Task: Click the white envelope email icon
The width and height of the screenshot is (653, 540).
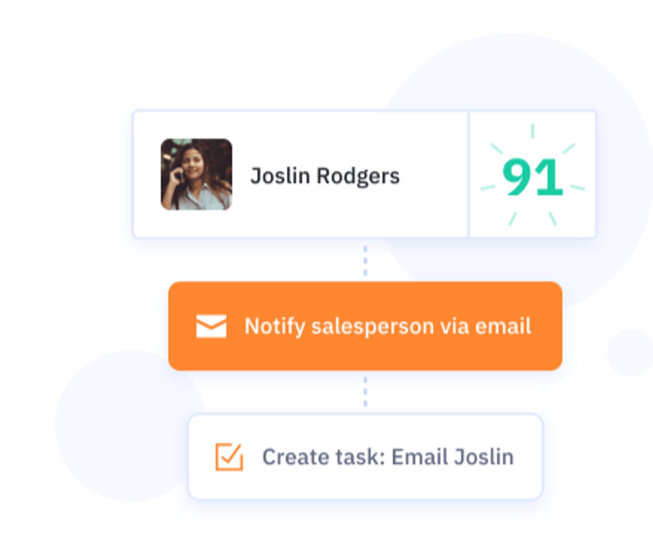Action: coord(211,326)
